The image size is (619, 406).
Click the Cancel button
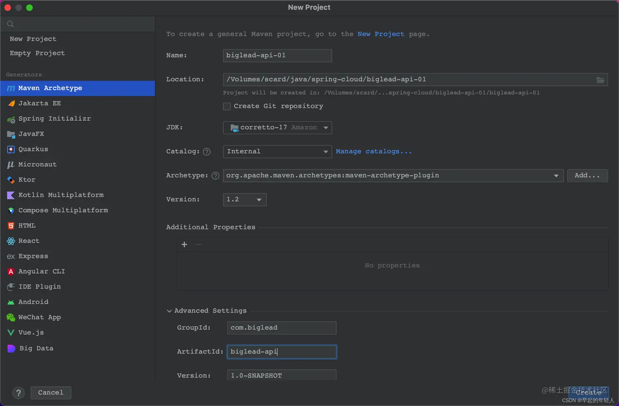click(x=51, y=392)
